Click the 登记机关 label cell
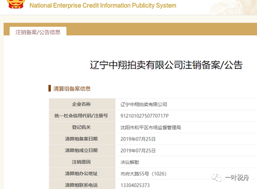The height and width of the screenshot is (189, 257). 82,127
